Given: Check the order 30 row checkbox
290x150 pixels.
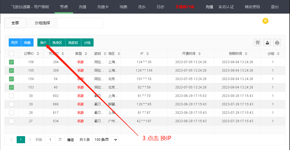Looking at the screenshot, I should point(11,96).
